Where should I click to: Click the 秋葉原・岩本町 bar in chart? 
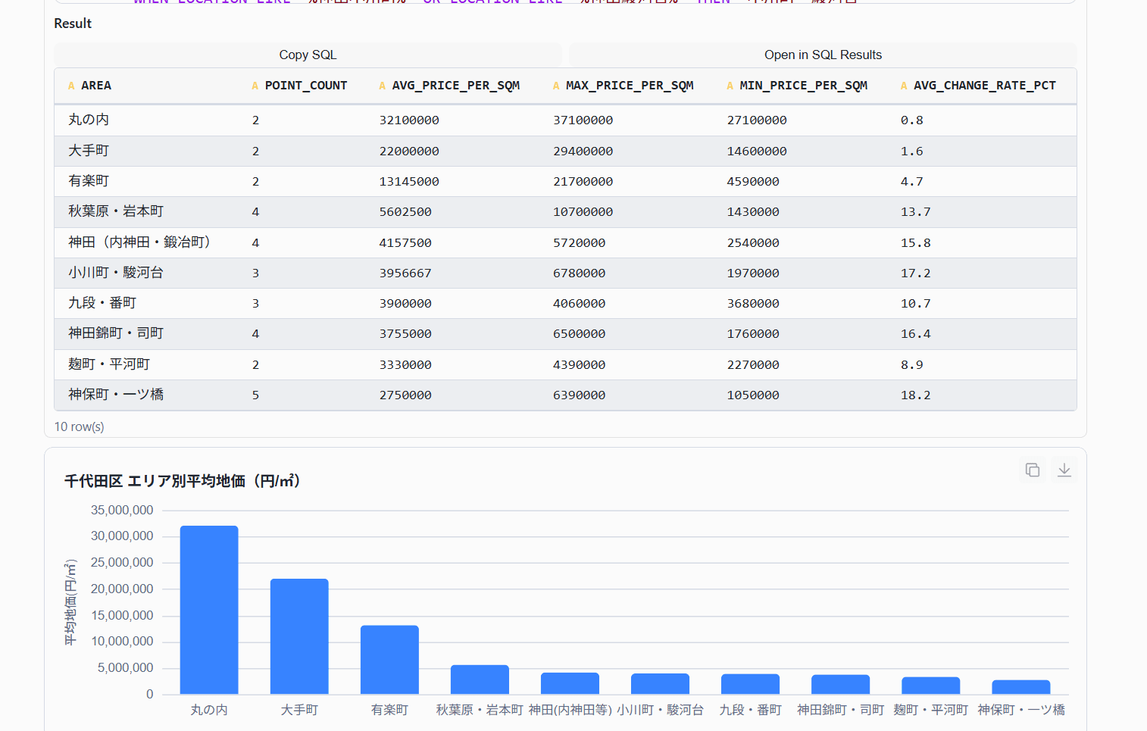tap(480, 679)
